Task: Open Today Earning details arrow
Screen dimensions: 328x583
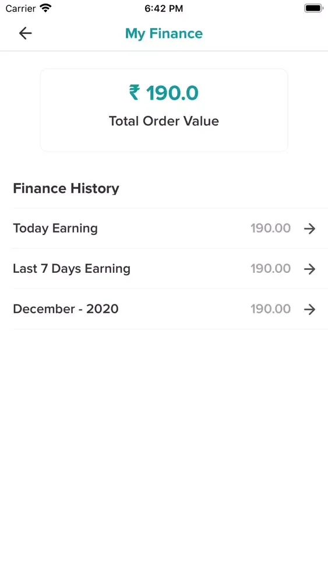Action: click(309, 229)
